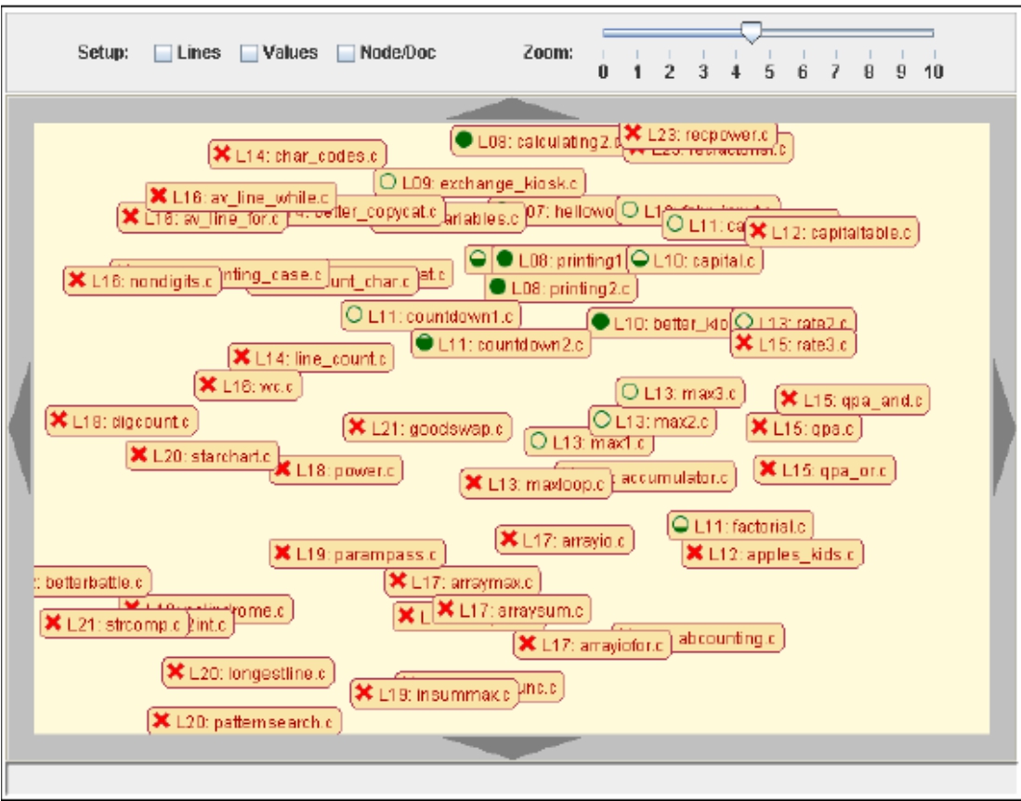Click half-filled circle of L10: capital.c
This screenshot has width=1021, height=801.
[640, 259]
